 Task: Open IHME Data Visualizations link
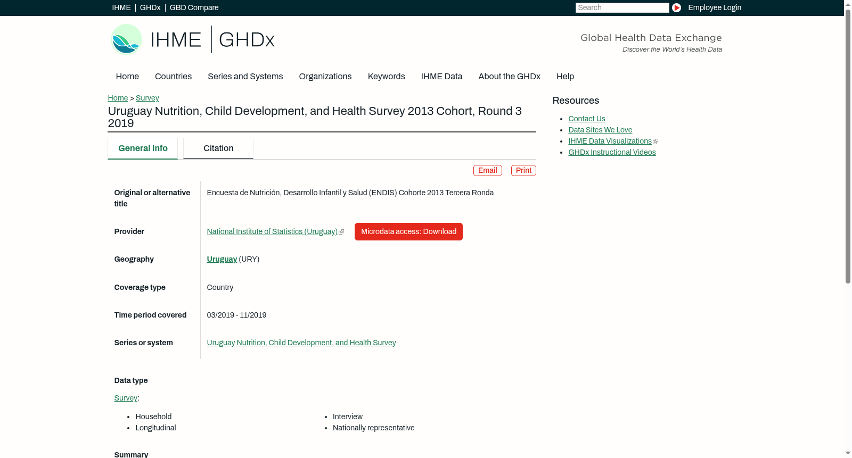coord(610,141)
